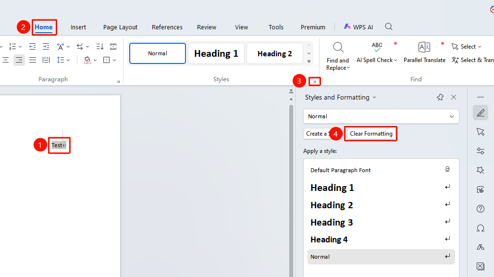Viewport: 494px width, 277px height.
Task: Click the paragraph shading paint bucket
Action: [x=87, y=60]
